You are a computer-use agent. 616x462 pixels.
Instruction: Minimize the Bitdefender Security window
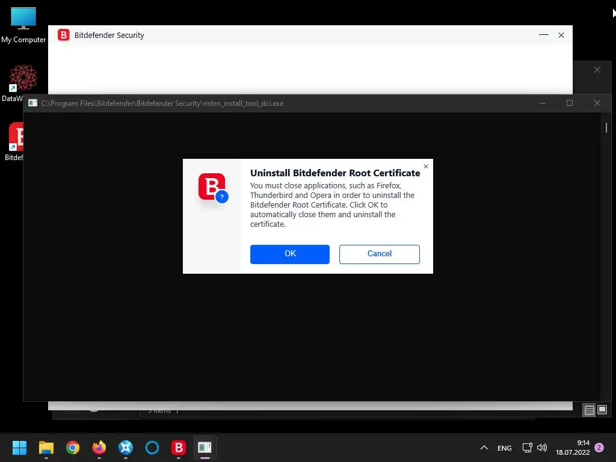(543, 35)
